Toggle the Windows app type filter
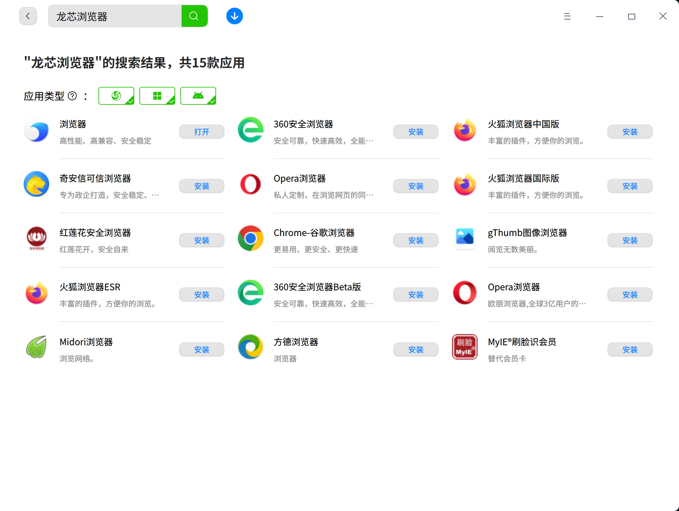The height and width of the screenshot is (511, 679). (157, 96)
